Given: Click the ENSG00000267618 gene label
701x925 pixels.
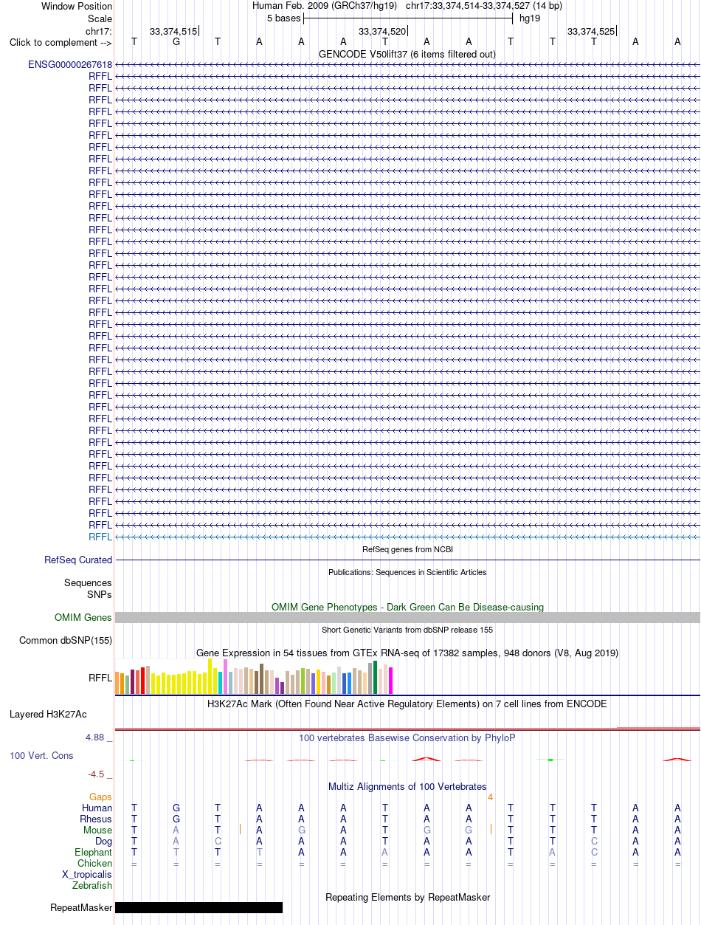Looking at the screenshot, I should 70,64.
